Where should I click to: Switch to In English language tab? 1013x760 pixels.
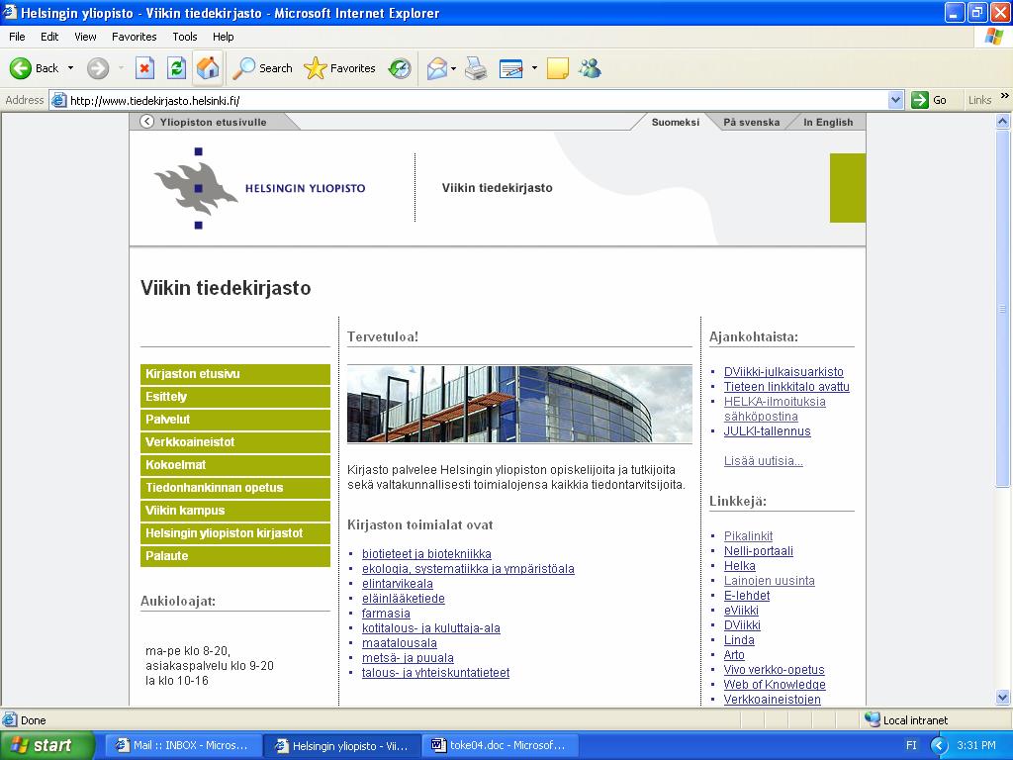coord(828,122)
